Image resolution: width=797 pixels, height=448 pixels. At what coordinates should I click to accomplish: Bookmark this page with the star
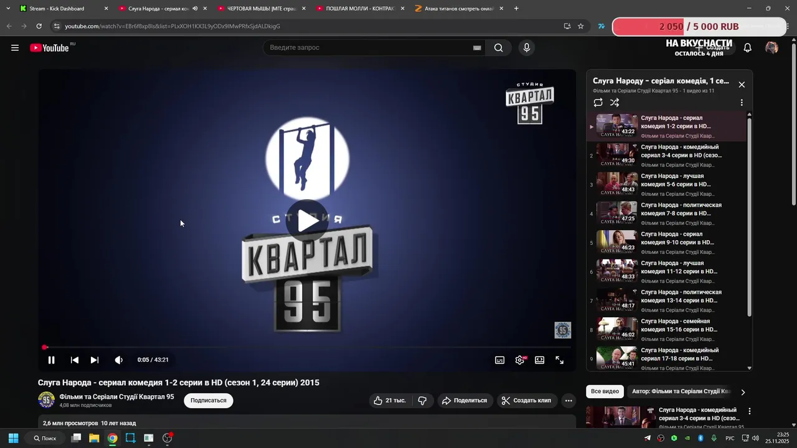point(581,26)
